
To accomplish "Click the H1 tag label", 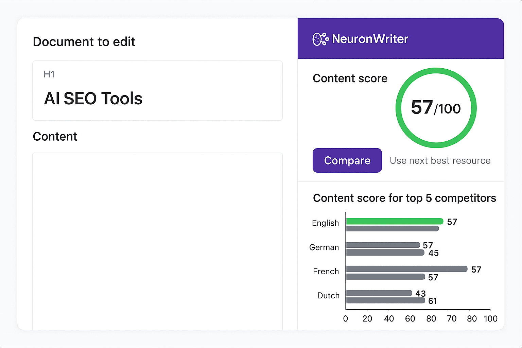I will pyautogui.click(x=49, y=74).
